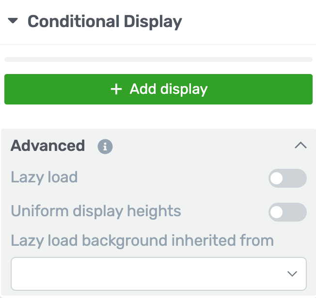Collapse the Conditional Display section triangle

[13, 21]
